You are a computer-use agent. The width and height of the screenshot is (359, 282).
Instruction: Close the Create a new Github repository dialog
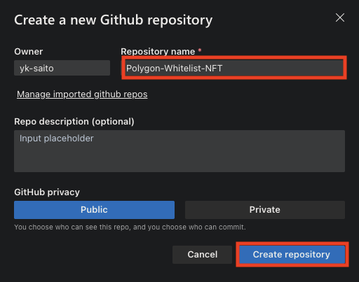340,17
